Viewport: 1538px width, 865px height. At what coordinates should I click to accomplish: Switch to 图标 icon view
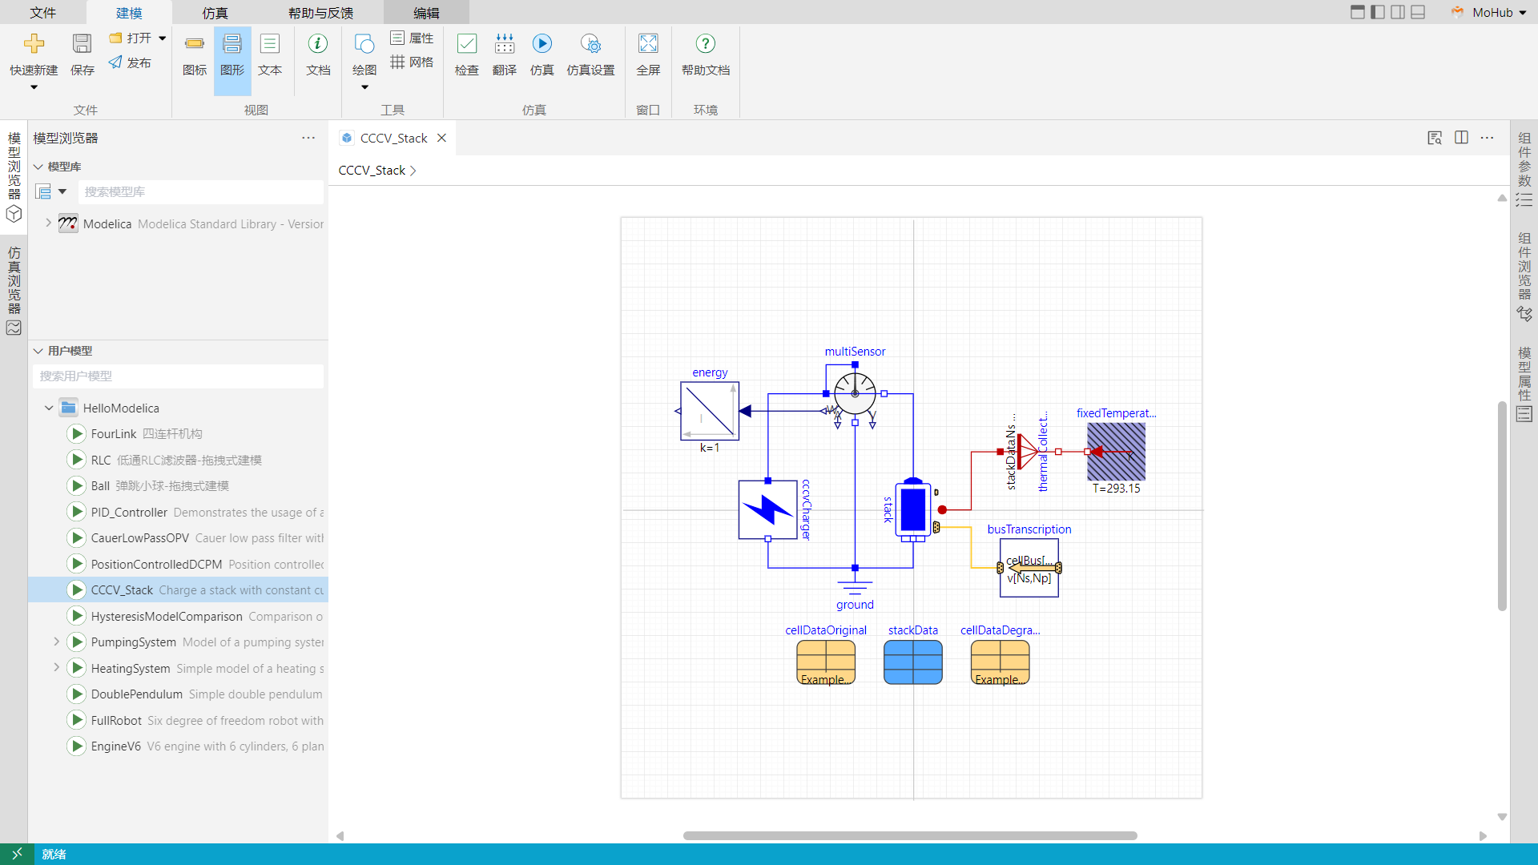click(x=195, y=54)
